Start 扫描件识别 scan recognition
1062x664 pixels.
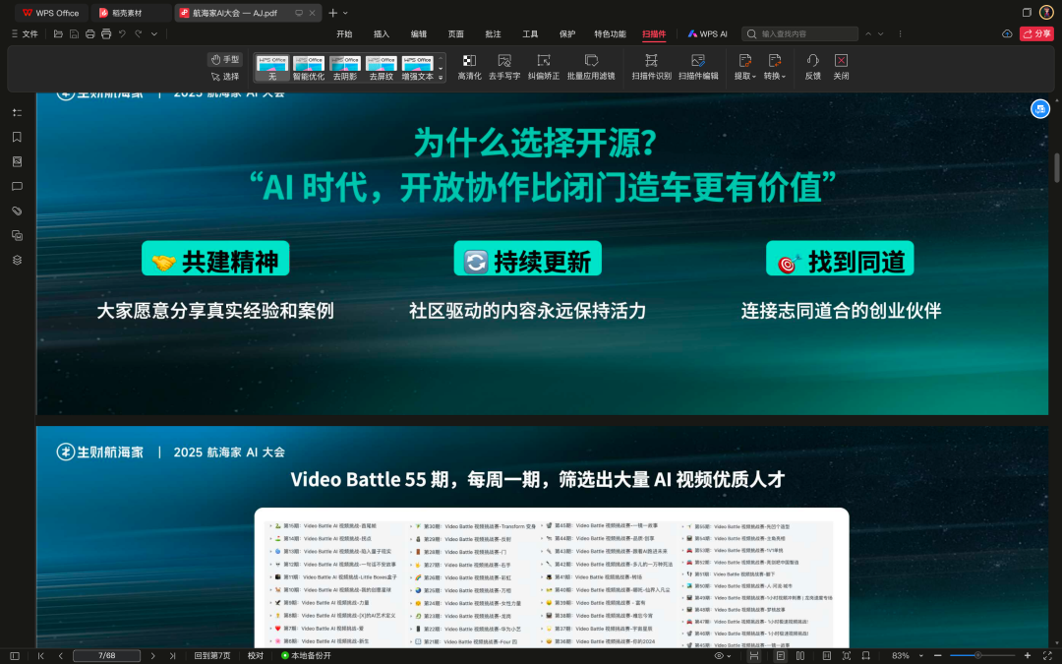651,67
